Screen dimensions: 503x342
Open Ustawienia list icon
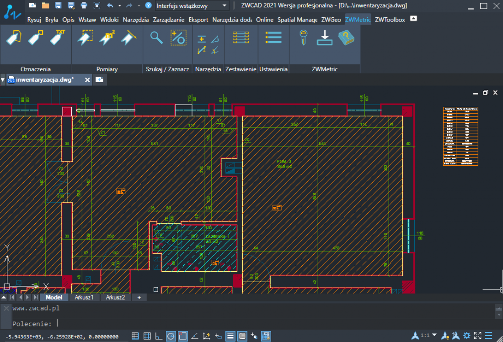pos(273,37)
